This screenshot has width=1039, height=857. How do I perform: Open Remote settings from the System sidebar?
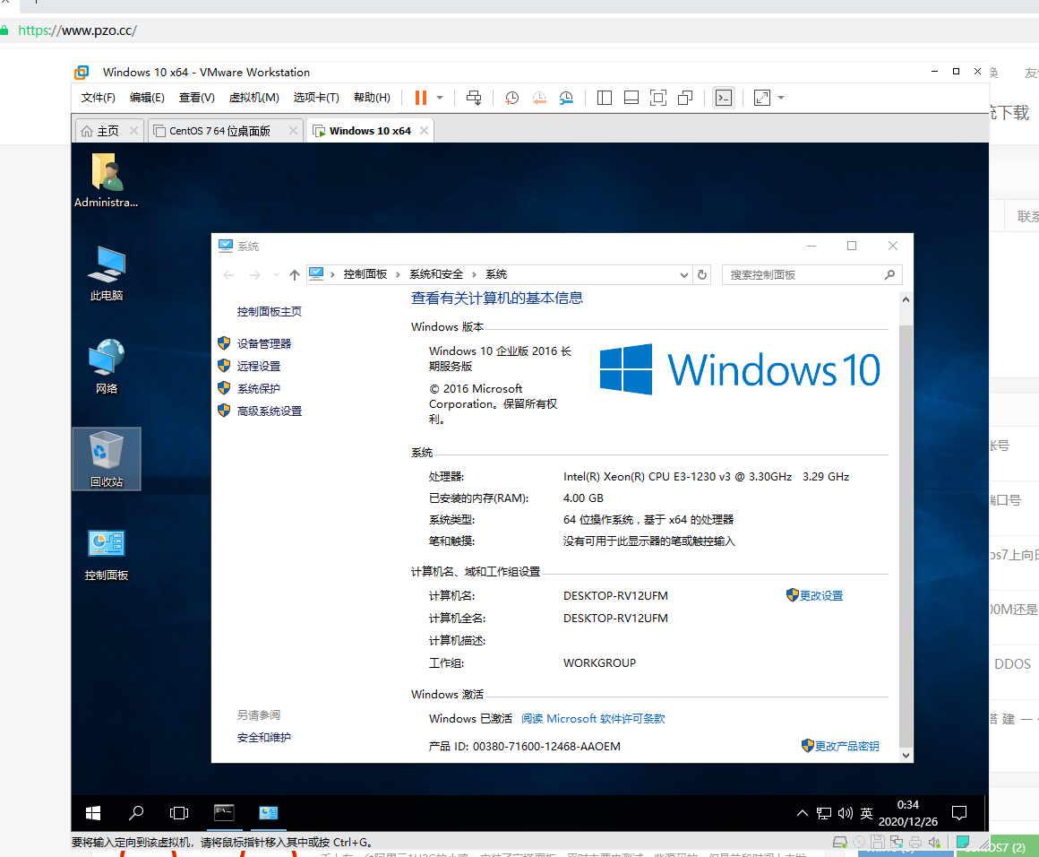(x=258, y=366)
